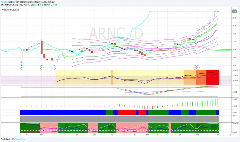This screenshot has width=240, height=142.
Task: Click the 21 date axis label
Action: tap(77, 135)
